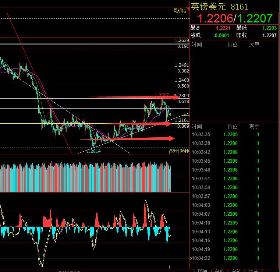This screenshot has height=272, width=280.
Task: Click the 1.2014 low price marker
Action: click(x=93, y=151)
